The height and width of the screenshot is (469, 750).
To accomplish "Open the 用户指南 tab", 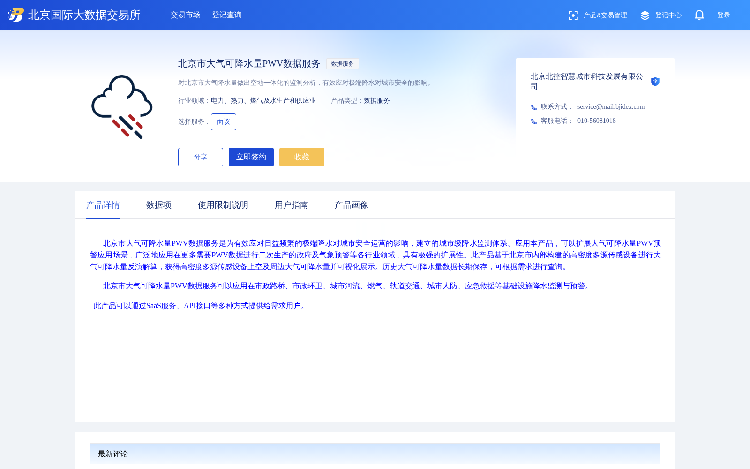I will 292,205.
